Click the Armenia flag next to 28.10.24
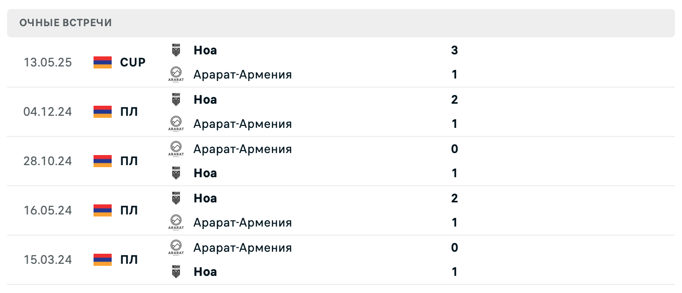 102,161
